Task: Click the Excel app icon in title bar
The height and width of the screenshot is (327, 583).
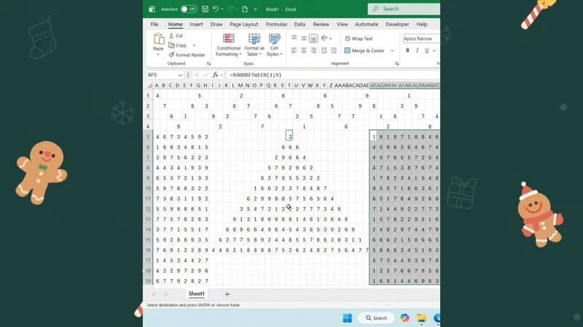Action: point(152,9)
